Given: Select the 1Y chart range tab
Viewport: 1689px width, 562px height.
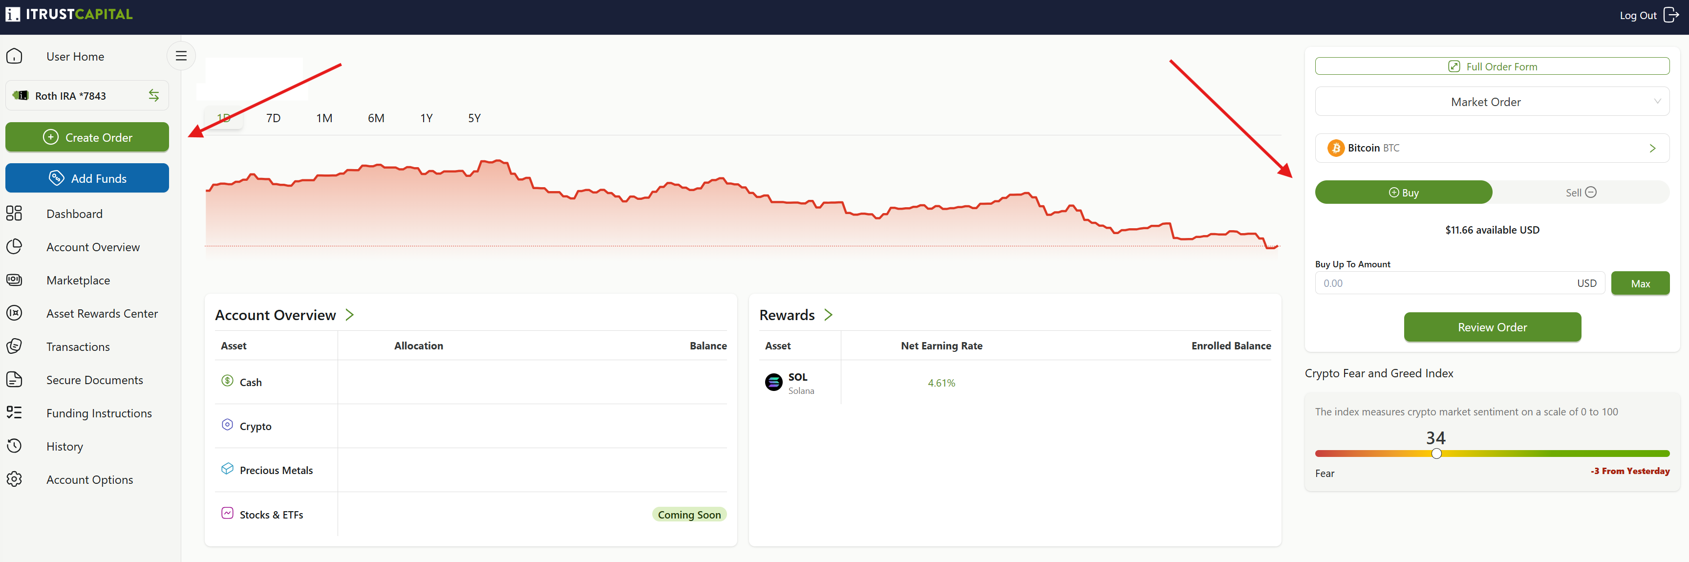Looking at the screenshot, I should point(427,118).
